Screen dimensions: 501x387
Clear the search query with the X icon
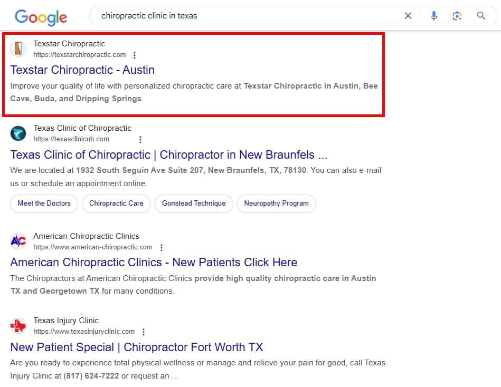click(408, 16)
